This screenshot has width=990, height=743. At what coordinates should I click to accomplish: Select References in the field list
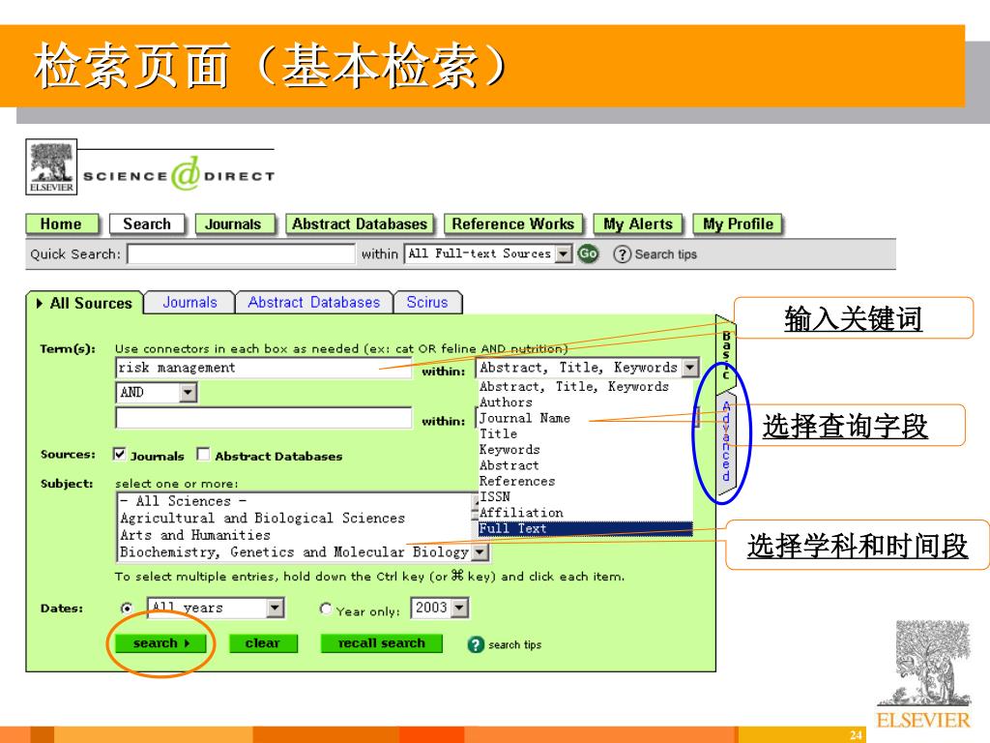click(x=585, y=482)
